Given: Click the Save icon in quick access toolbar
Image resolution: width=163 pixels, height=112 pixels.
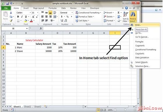Looking at the screenshot, I should (x=7, y=3).
